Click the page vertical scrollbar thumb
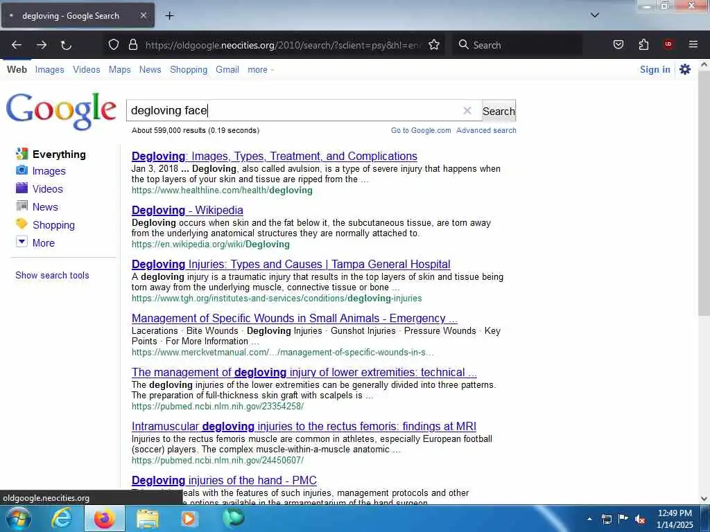Viewport: 710px width, 532px height. [704, 193]
